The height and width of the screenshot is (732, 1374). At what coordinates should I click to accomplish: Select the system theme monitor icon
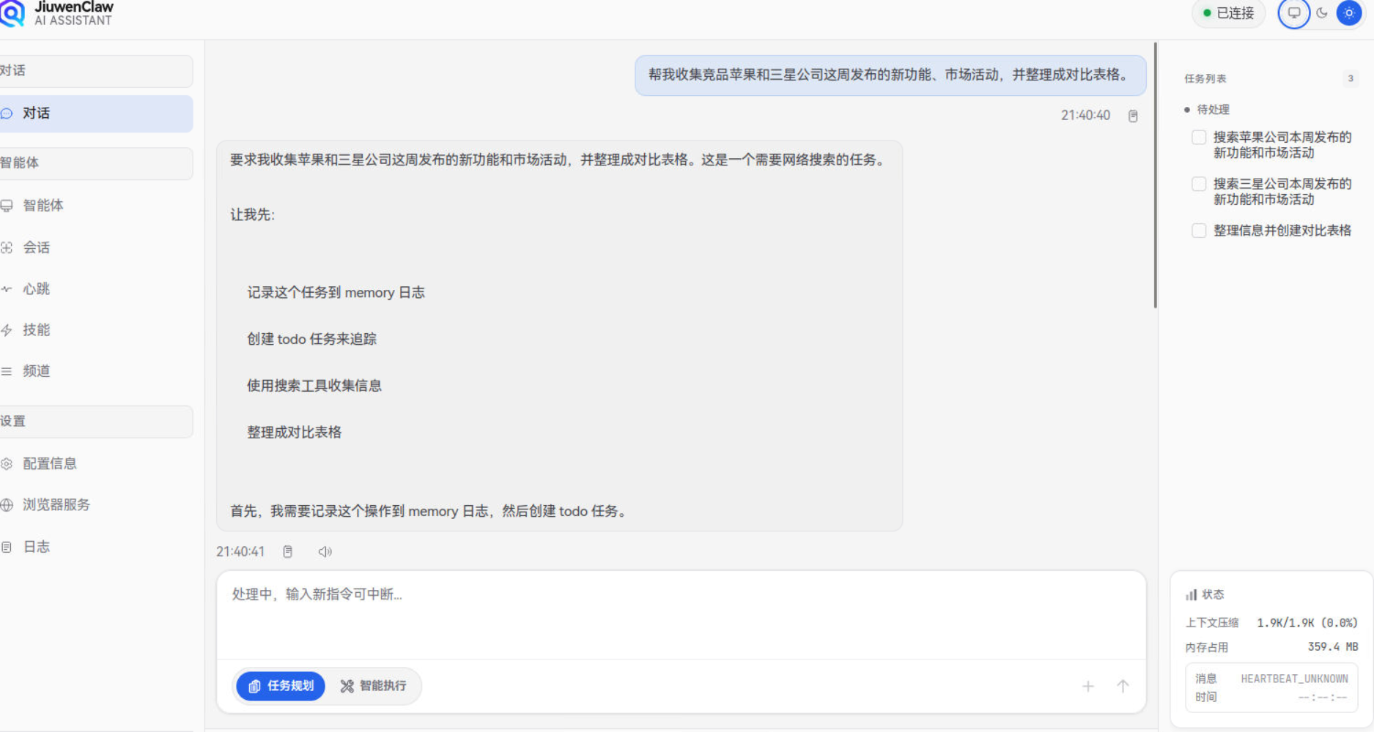1294,13
